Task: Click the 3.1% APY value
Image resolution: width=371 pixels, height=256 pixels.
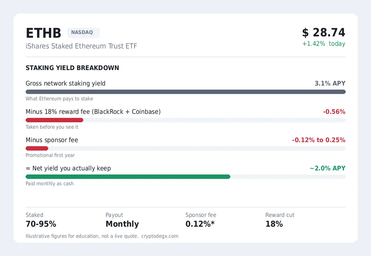Action: click(x=330, y=84)
